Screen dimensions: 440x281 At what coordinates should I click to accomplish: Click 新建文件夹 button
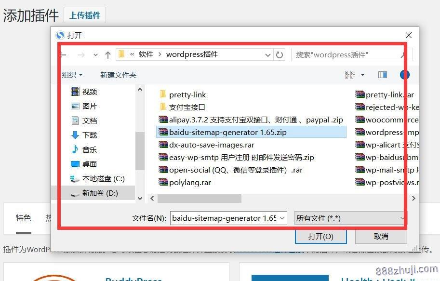(x=118, y=75)
